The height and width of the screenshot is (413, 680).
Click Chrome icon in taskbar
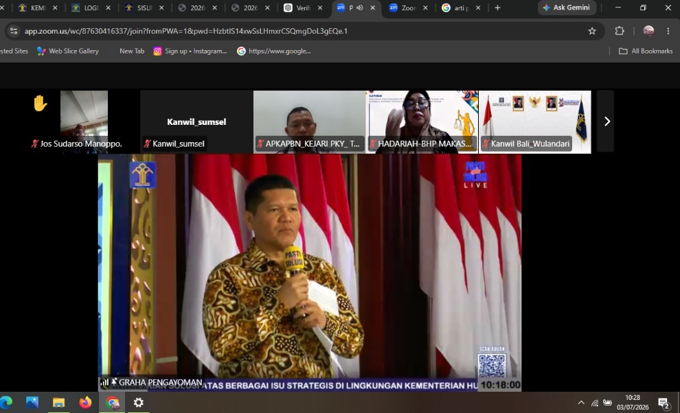(x=113, y=403)
